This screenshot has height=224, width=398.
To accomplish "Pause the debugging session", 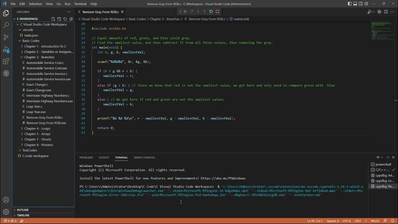I will coord(185,12).
